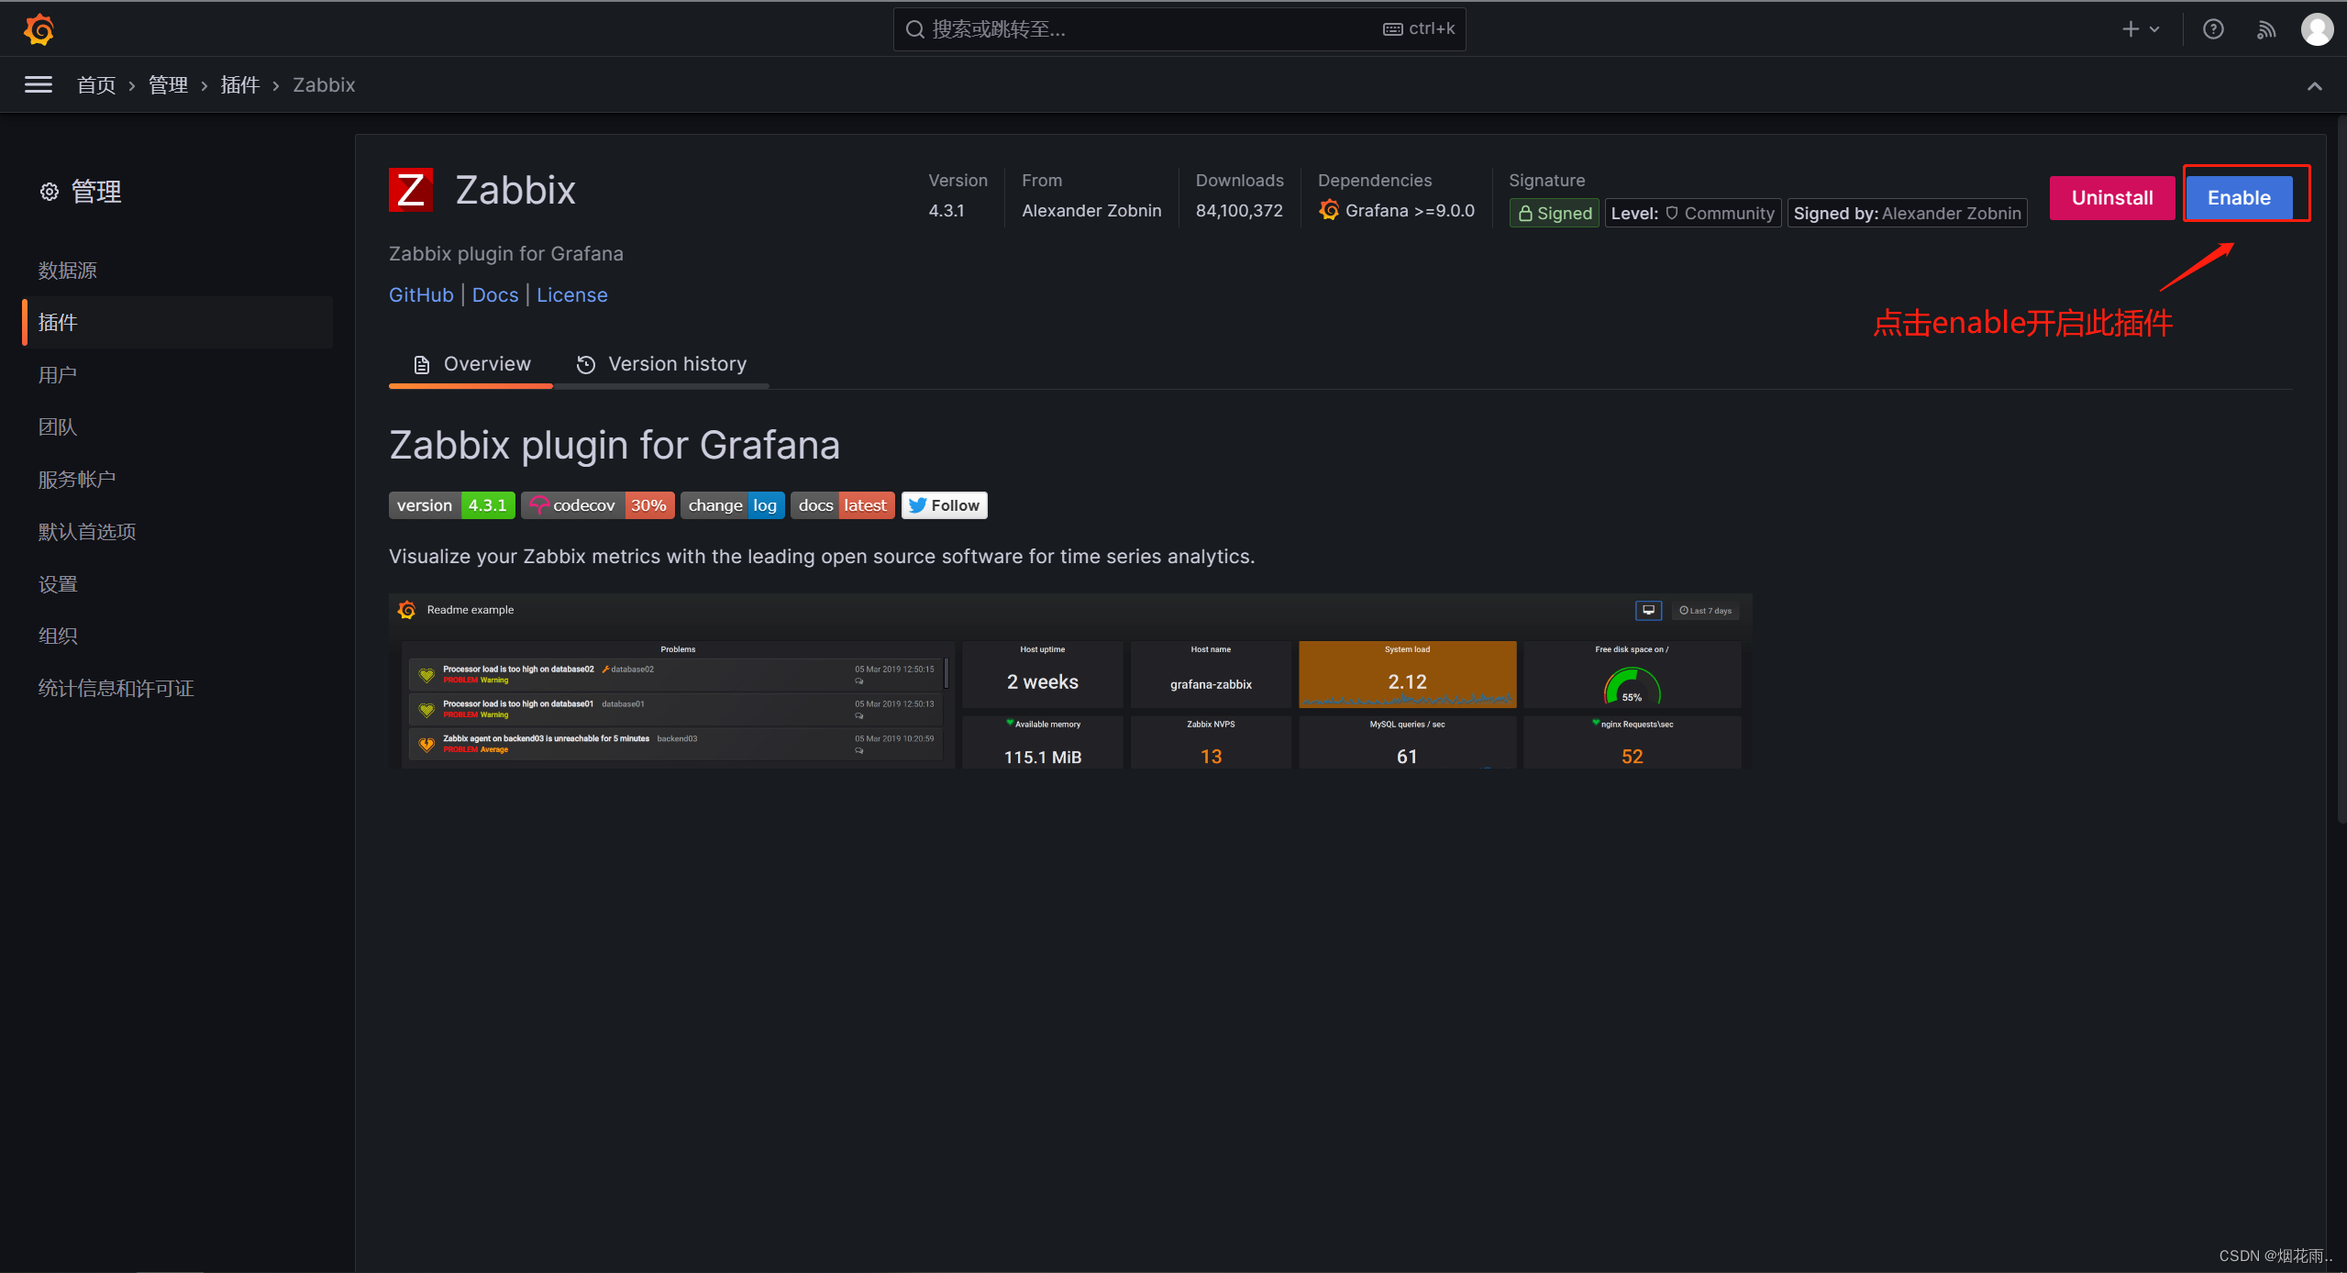Open the GitHub link
Image resolution: width=2347 pixels, height=1273 pixels.
[421, 295]
